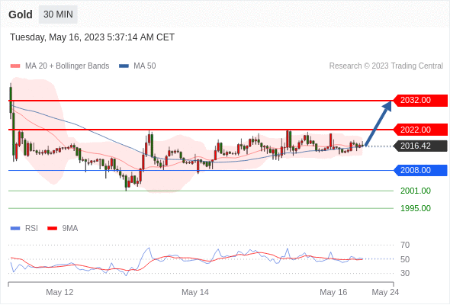The height and width of the screenshot is (305, 450).
Task: Click the 1995.00 support price label
Action: point(416,208)
